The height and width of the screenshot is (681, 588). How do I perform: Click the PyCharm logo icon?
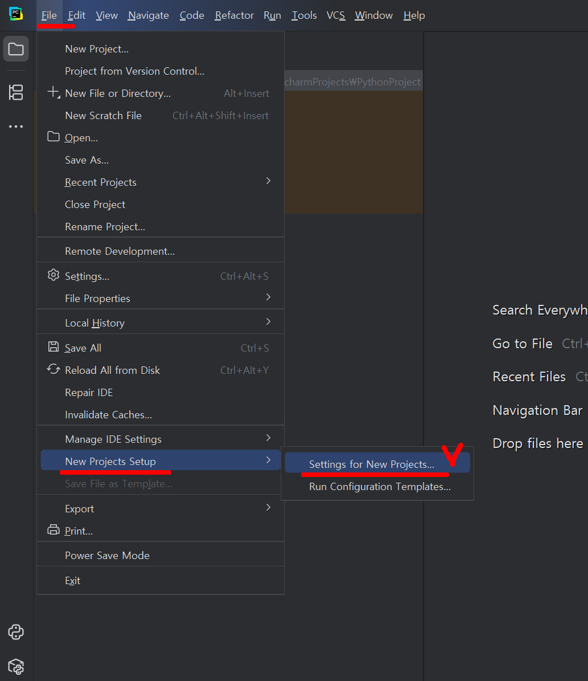[x=16, y=14]
